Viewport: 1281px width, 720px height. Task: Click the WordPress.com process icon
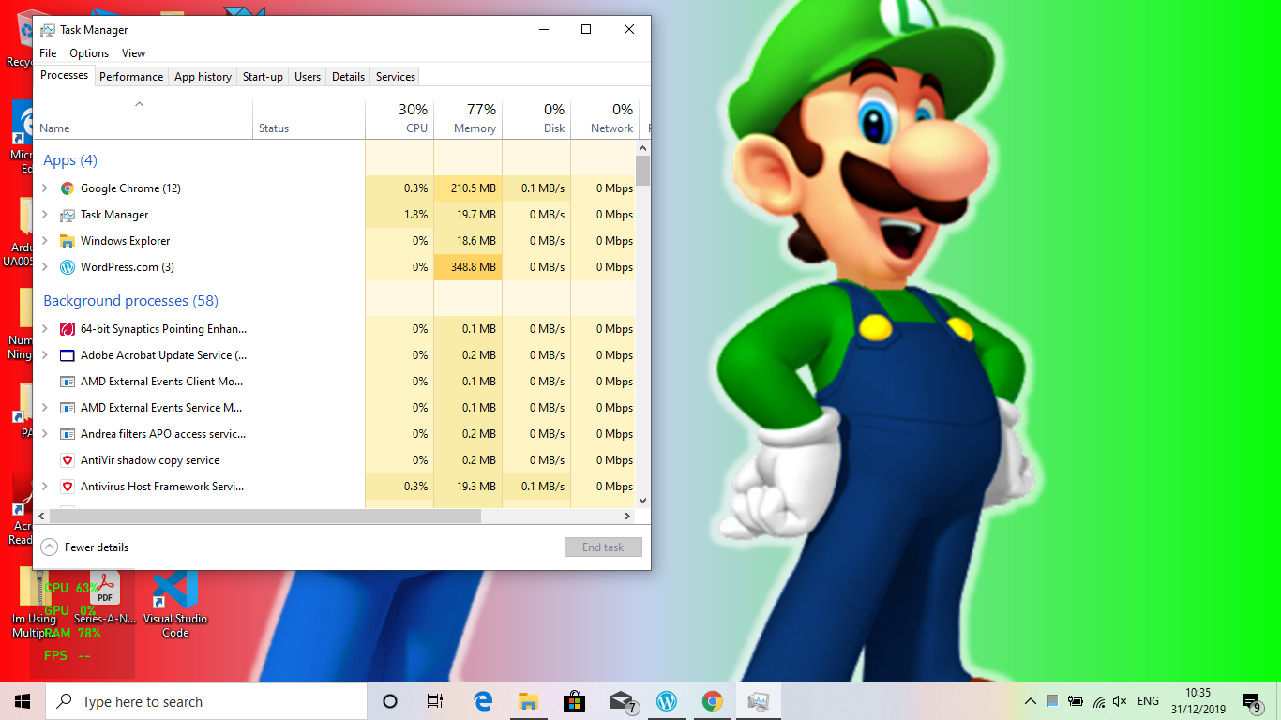click(x=68, y=267)
